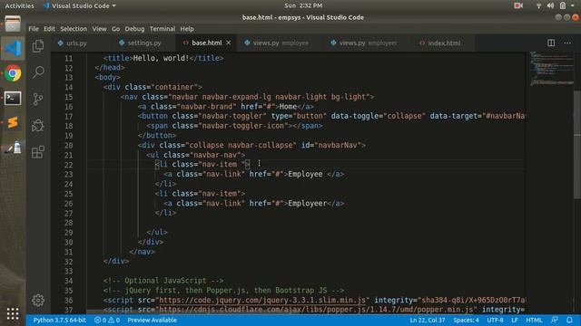Open the Manage gear menu
This screenshot has height=326, width=581.
(38, 300)
